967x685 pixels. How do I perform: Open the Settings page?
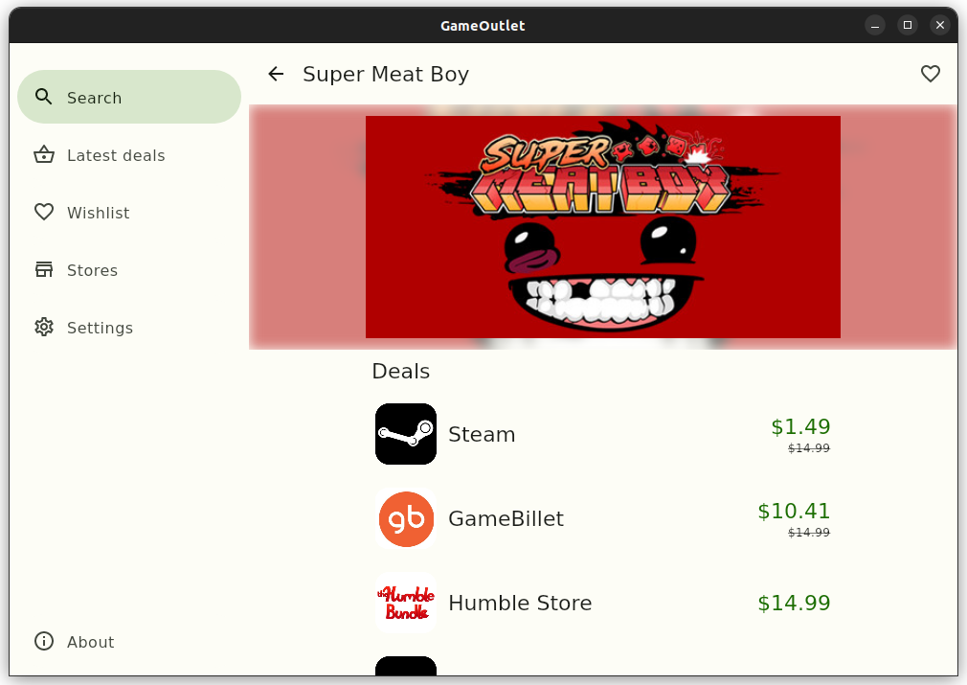pyautogui.click(x=129, y=327)
